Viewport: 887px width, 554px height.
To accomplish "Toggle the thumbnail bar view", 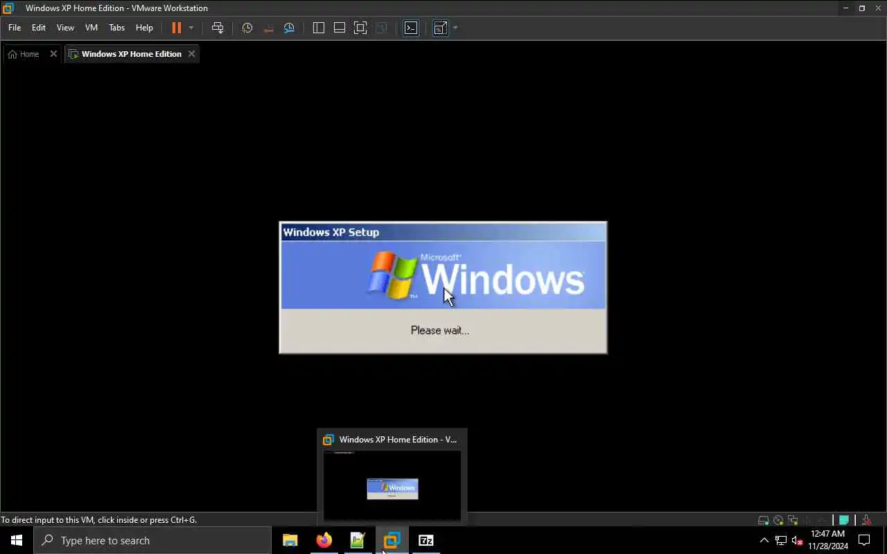I will [340, 28].
